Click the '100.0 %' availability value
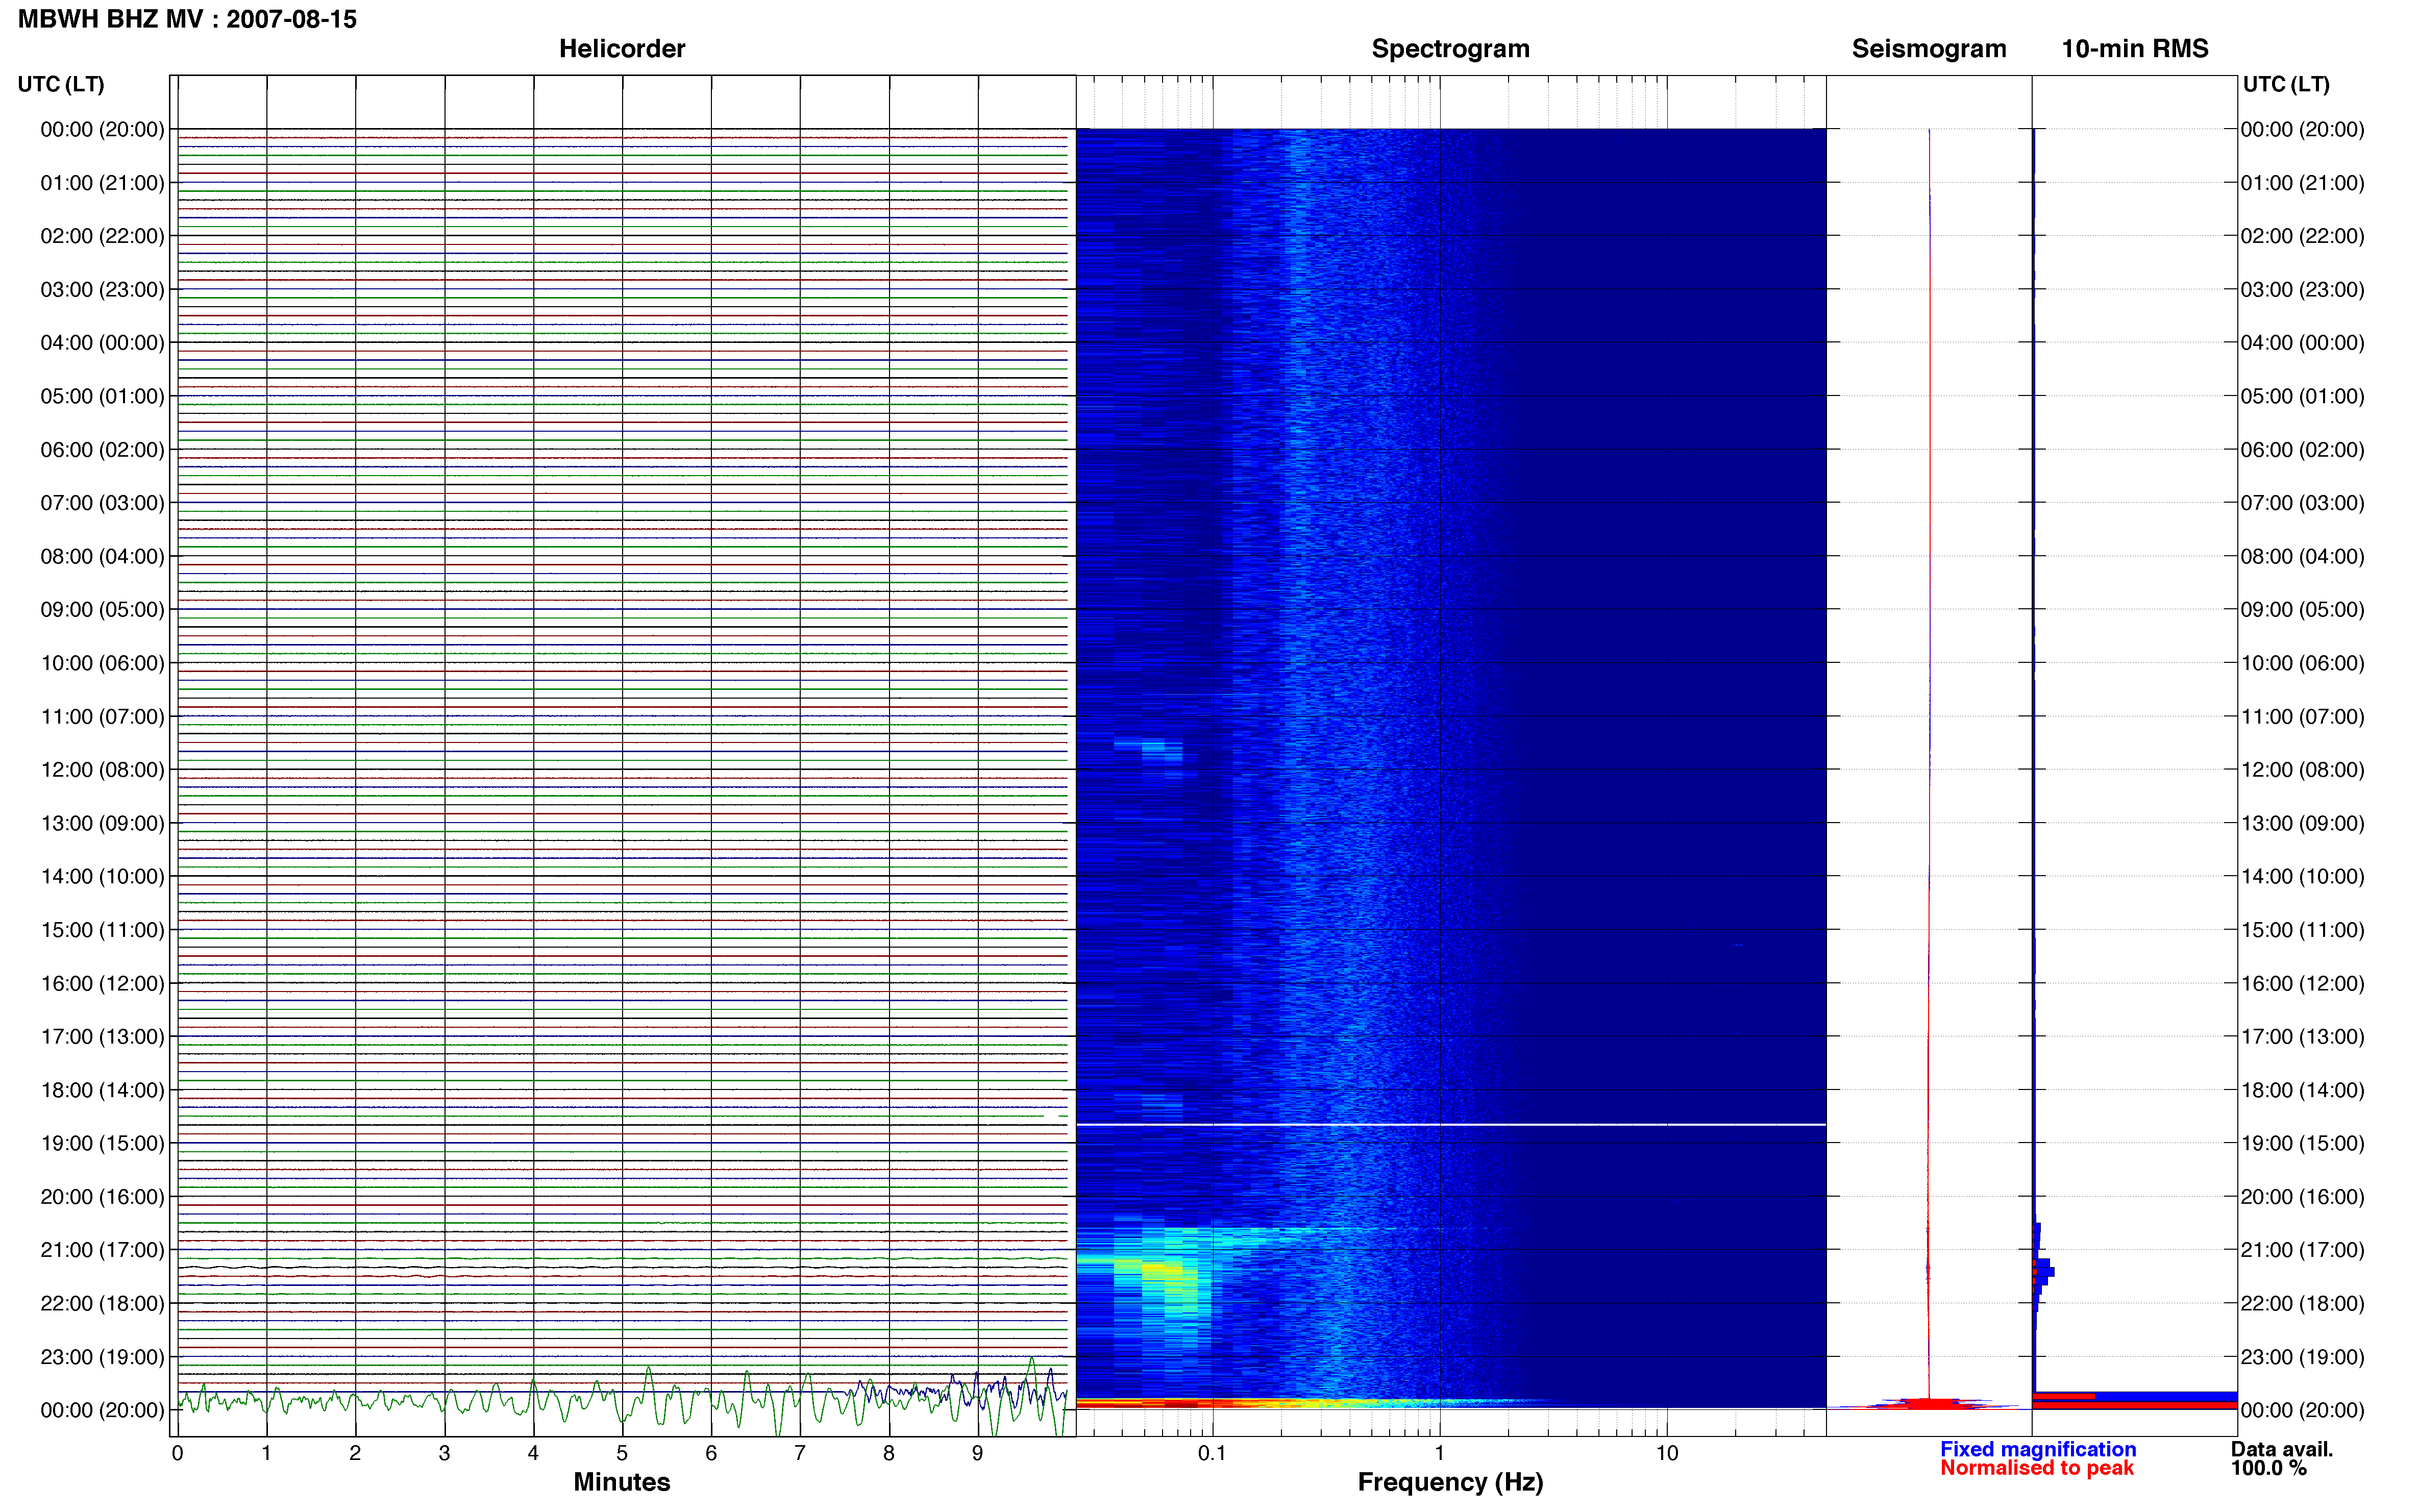The image size is (2419, 1512). click(2268, 1468)
